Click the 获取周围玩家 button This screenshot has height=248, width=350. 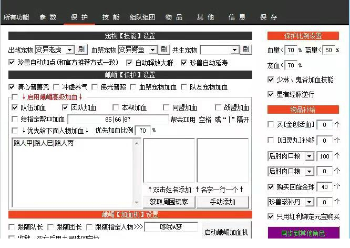tap(169, 202)
